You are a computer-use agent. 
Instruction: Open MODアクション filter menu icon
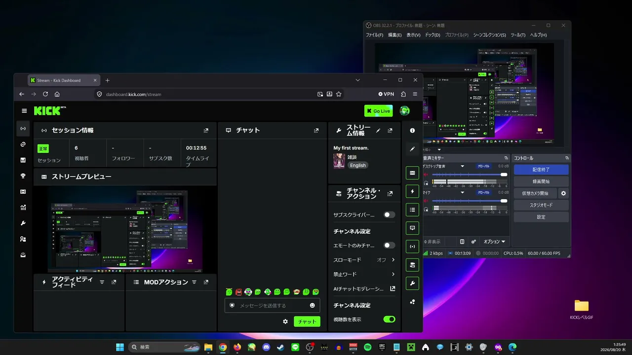coord(194,282)
